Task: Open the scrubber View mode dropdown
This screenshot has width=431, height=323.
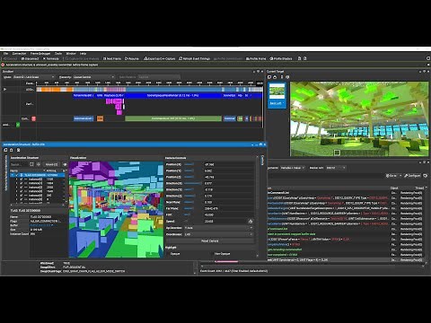Action: coord(33,77)
